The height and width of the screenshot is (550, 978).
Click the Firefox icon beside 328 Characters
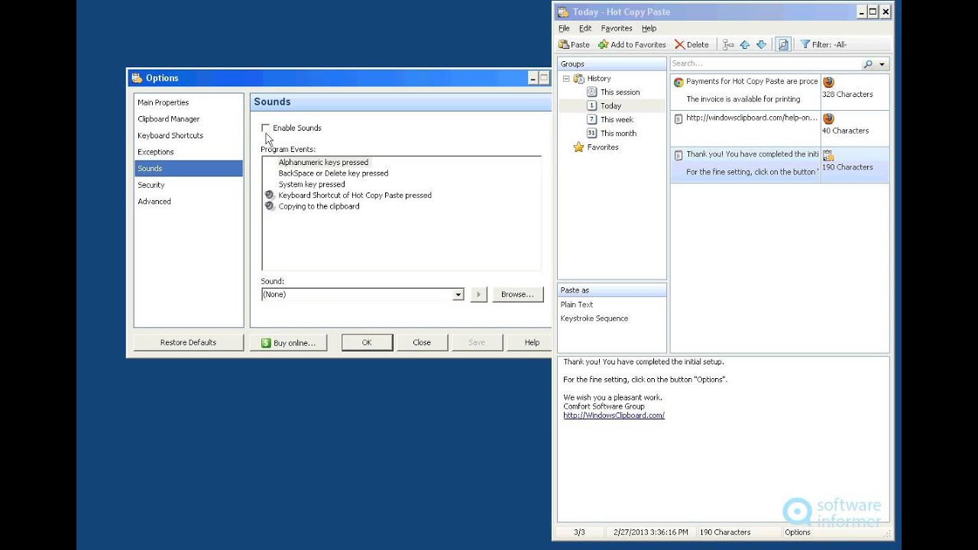[828, 82]
